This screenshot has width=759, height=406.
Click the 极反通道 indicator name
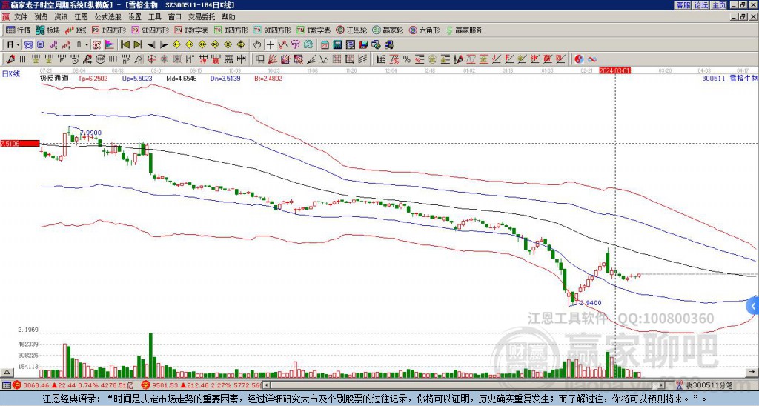(54, 78)
